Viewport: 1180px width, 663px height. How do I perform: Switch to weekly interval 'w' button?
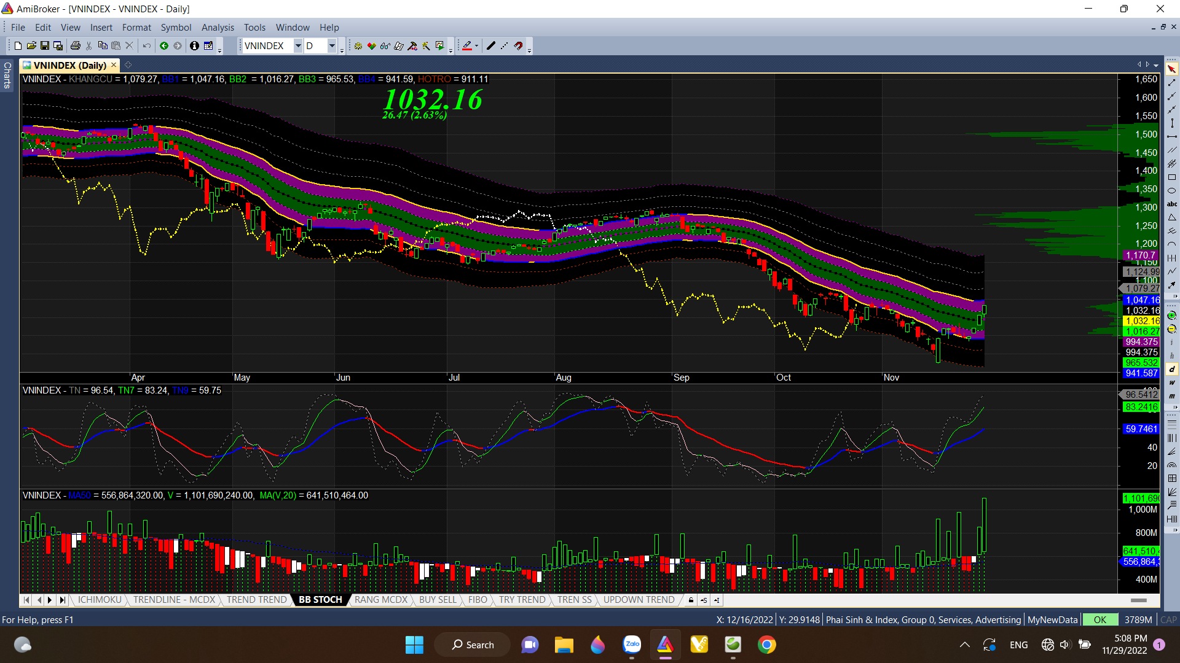pyautogui.click(x=1172, y=382)
